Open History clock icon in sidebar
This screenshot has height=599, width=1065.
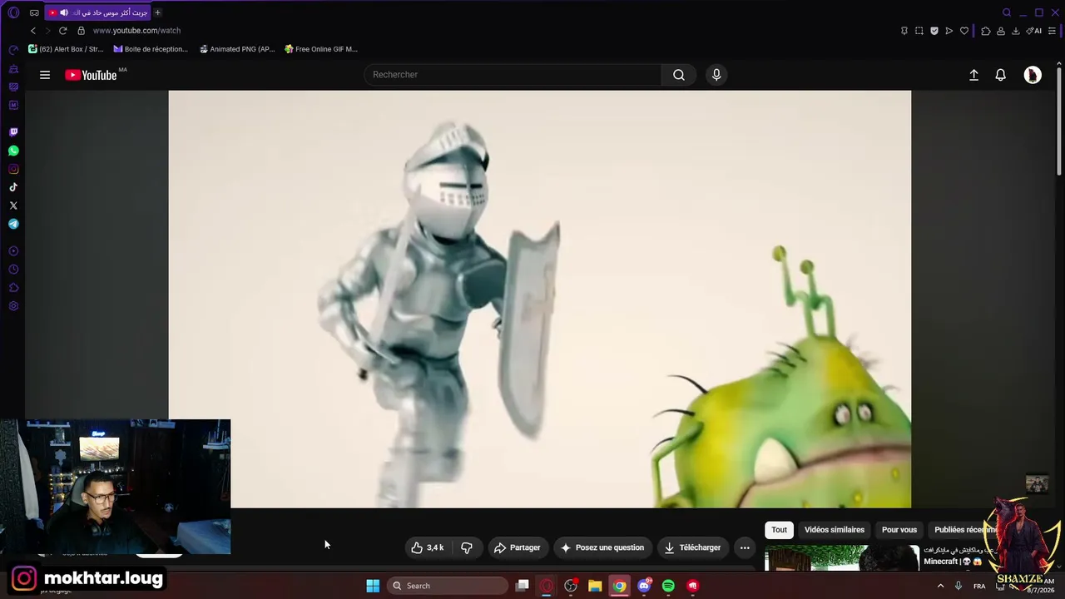coord(13,270)
